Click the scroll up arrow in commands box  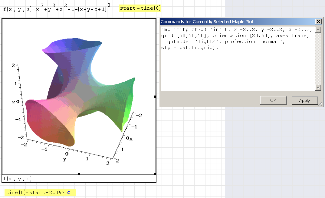tap(318, 30)
